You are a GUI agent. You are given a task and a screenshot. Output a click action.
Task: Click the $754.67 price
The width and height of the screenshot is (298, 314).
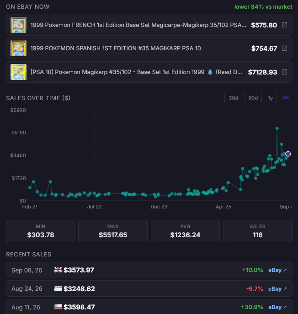pyautogui.click(x=264, y=48)
